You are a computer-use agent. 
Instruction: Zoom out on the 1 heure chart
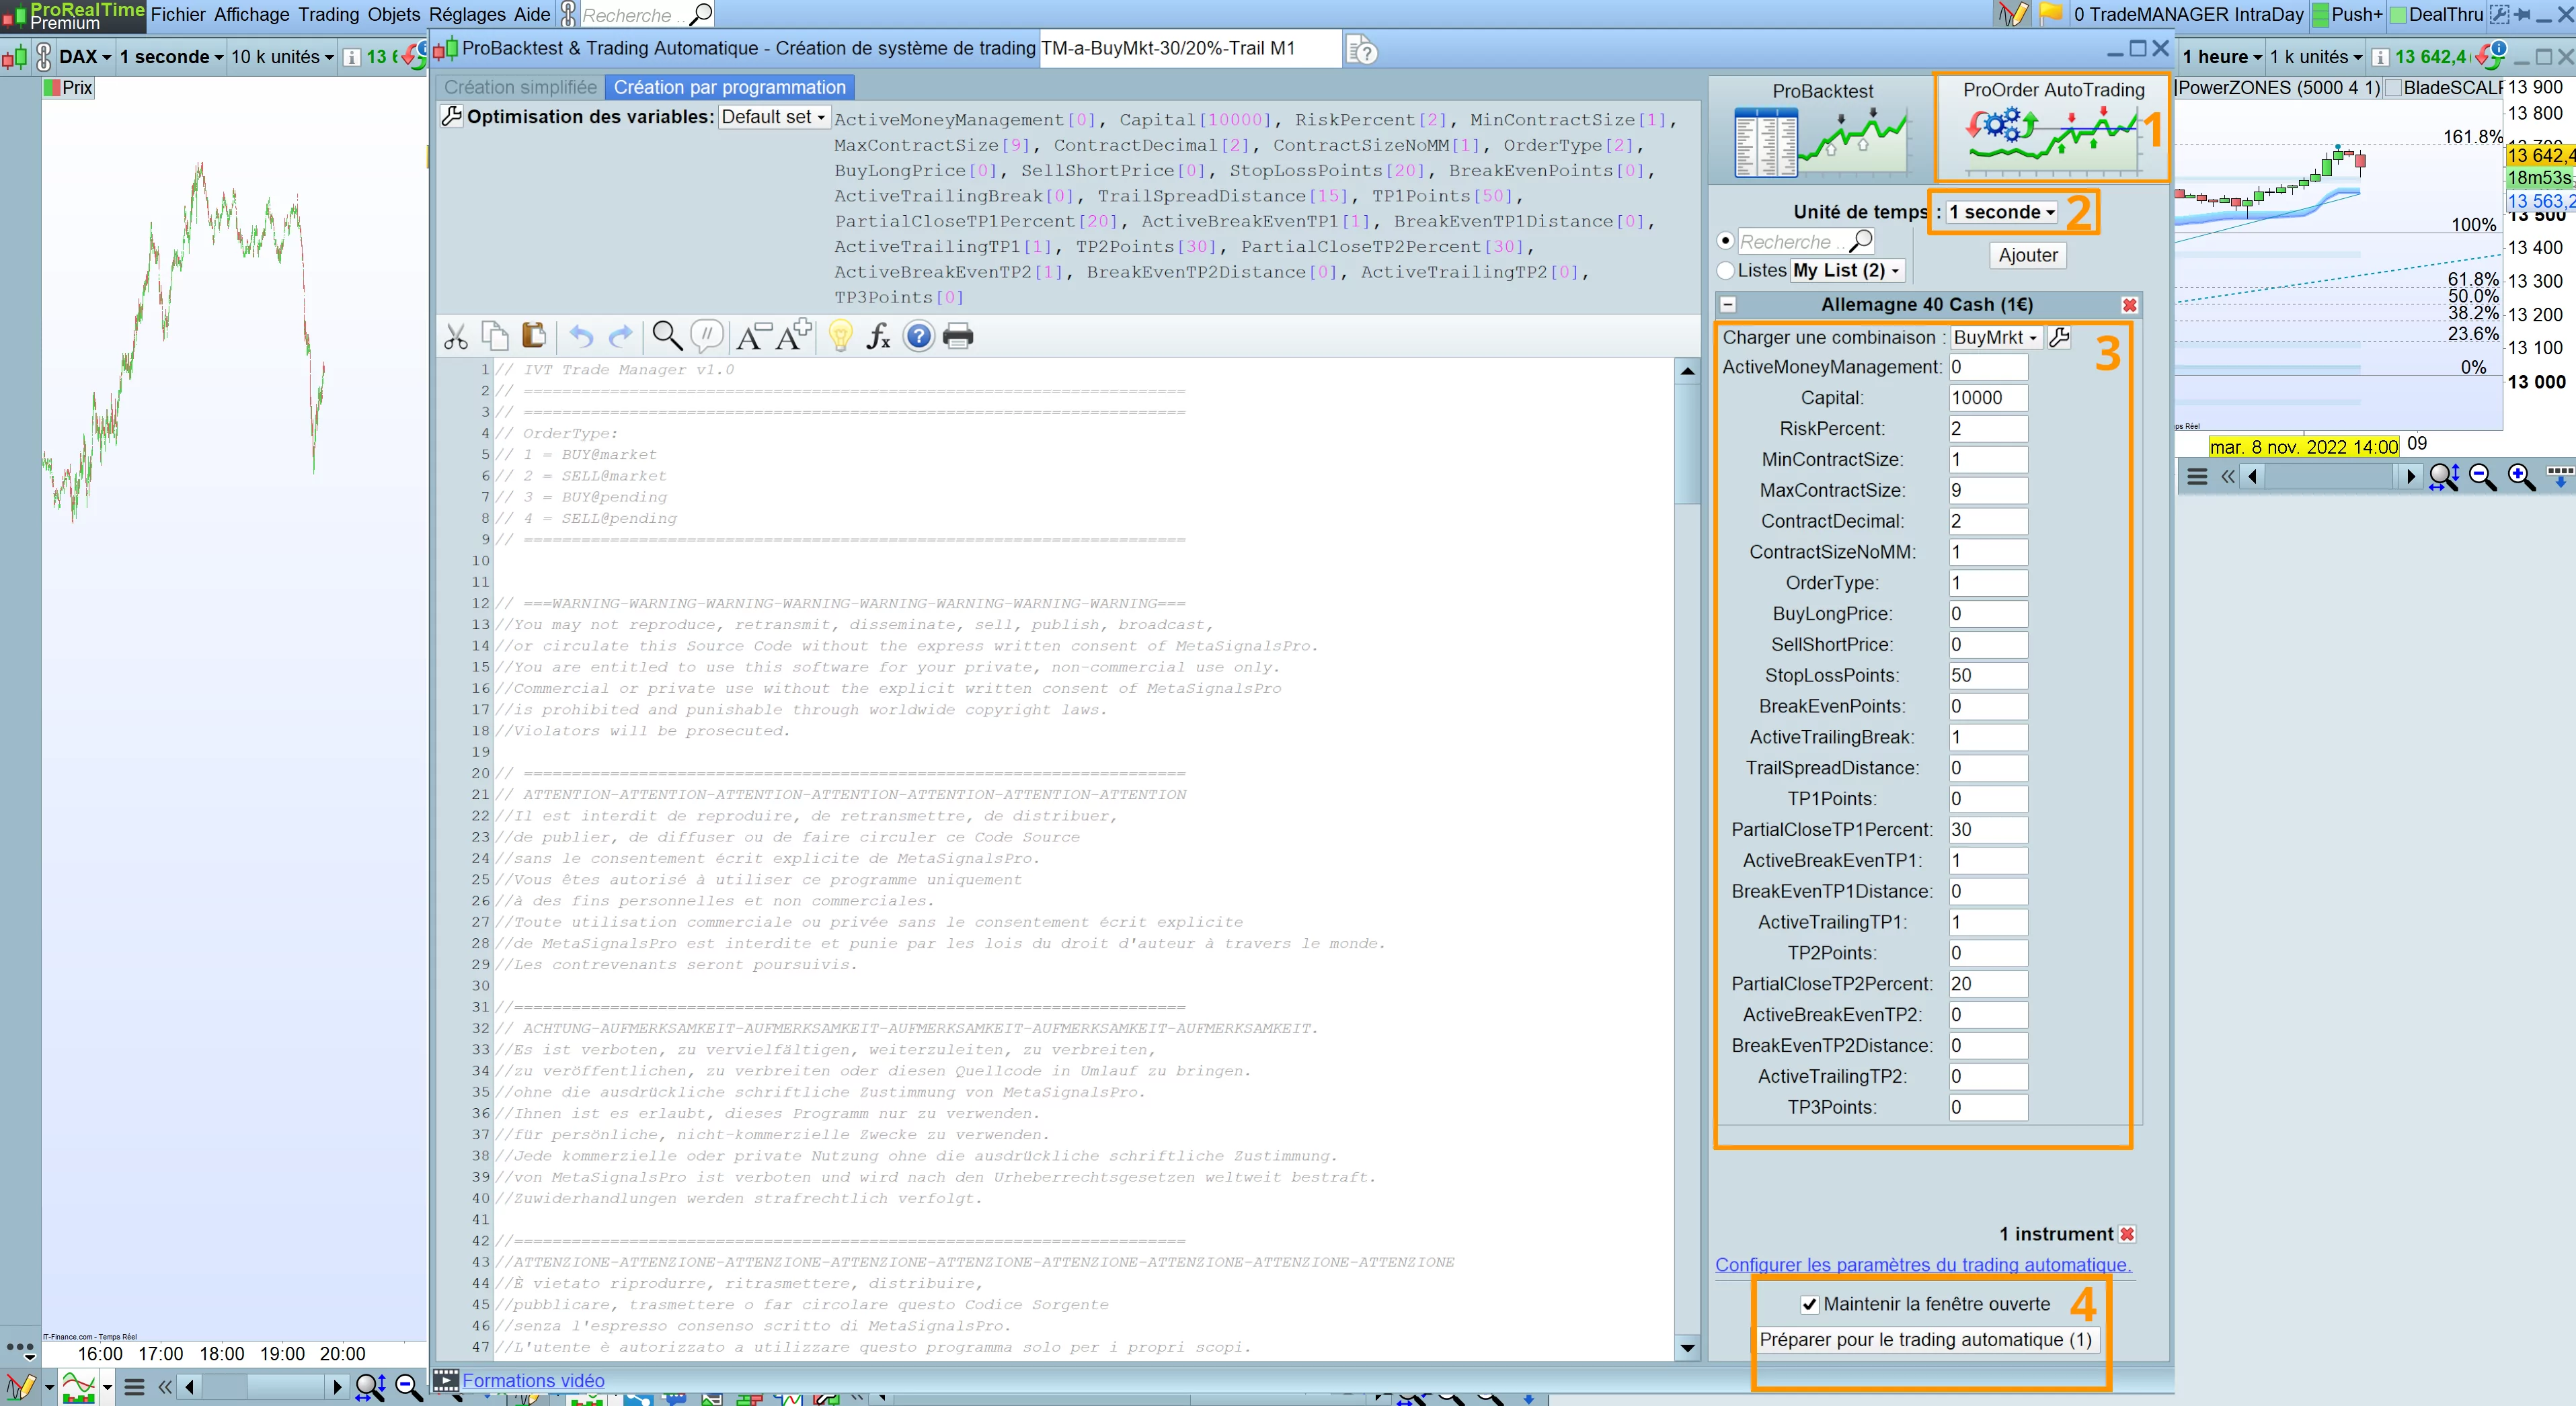click(x=2482, y=478)
